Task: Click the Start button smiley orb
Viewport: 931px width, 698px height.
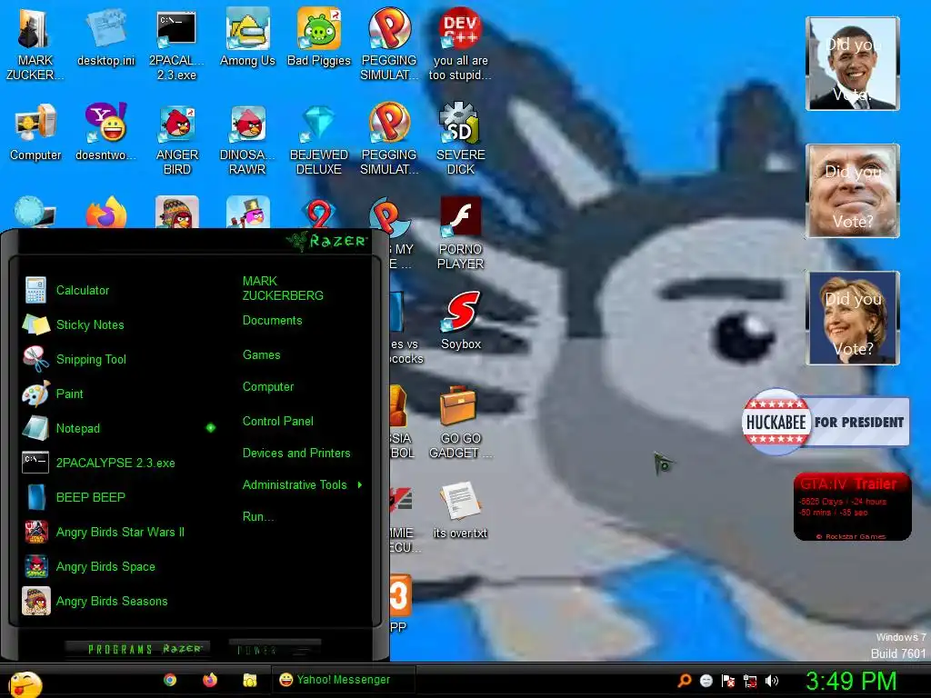Action: 25,683
